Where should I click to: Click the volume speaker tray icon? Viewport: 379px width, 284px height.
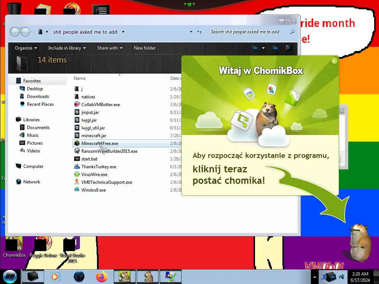(342, 277)
